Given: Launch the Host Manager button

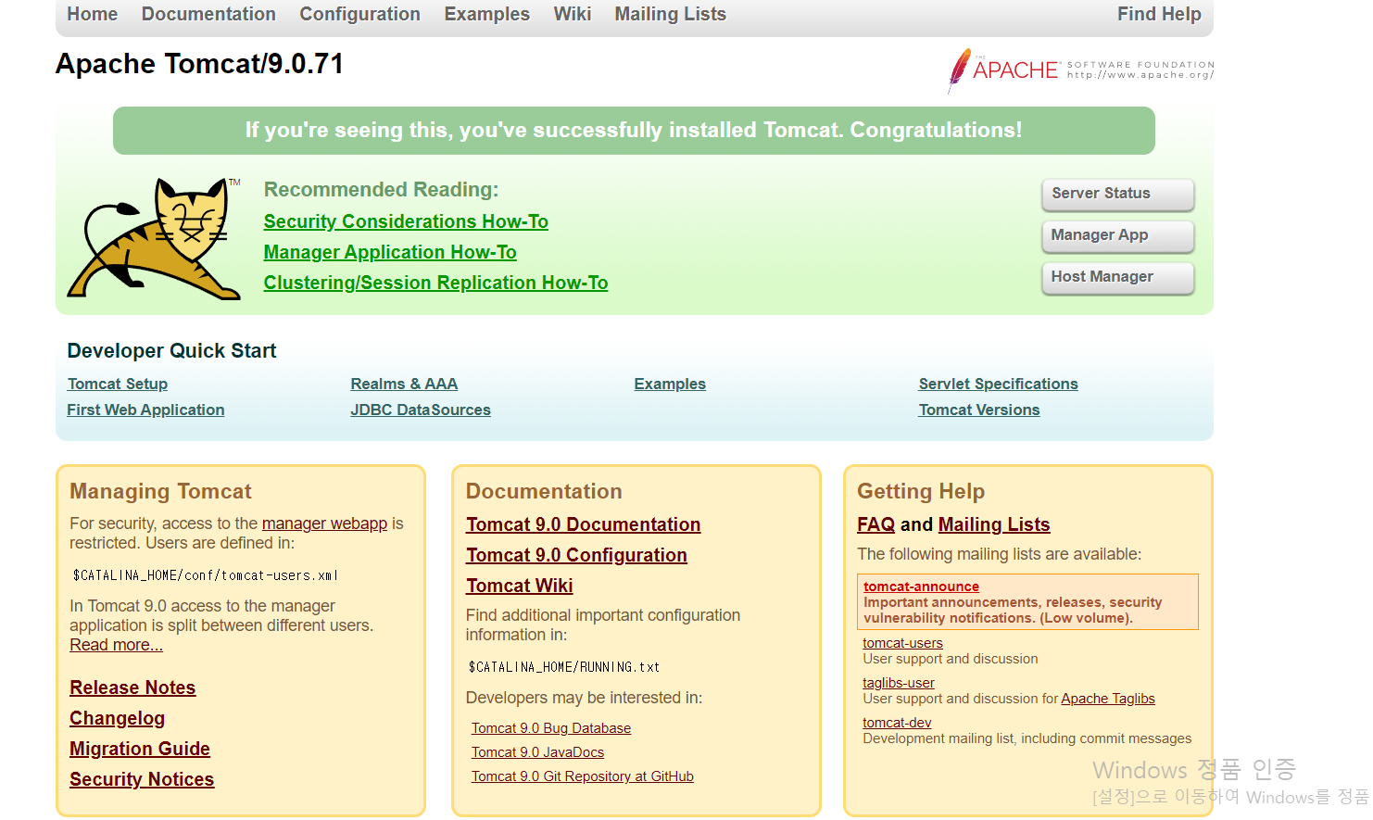Looking at the screenshot, I should click(x=1117, y=277).
